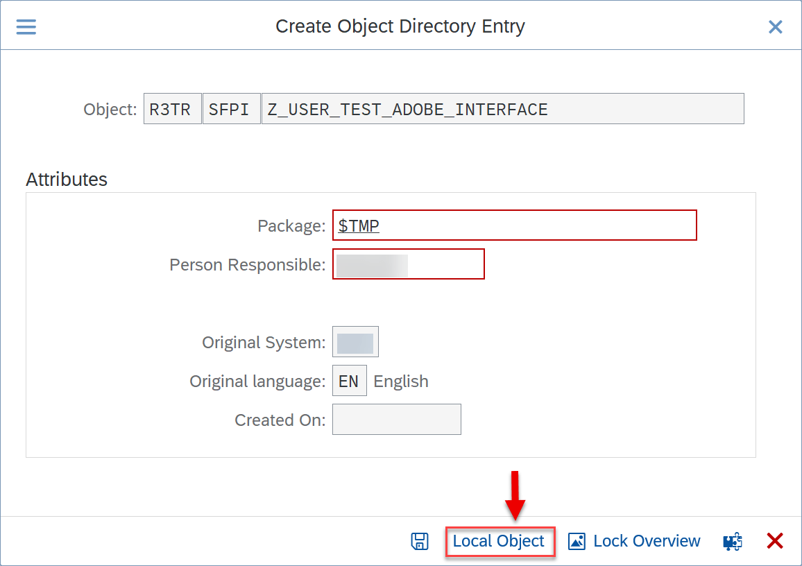Click the Save floppy disk icon

(420, 541)
